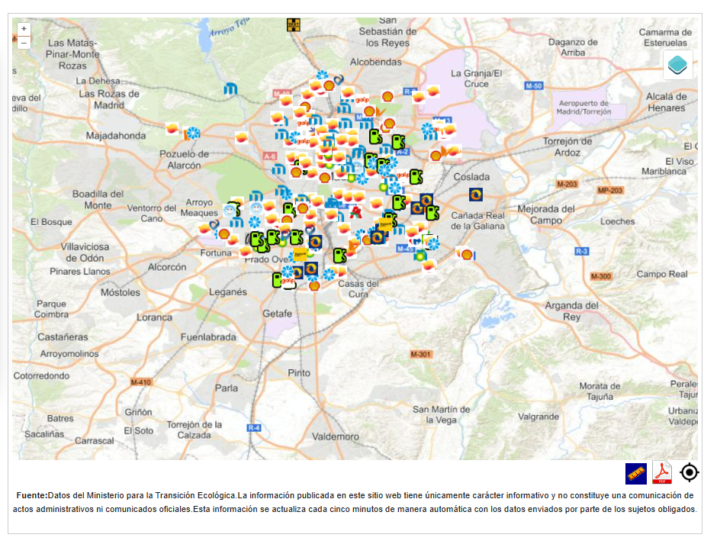Select the green fuel pump marker near Getafe
The width and height of the screenshot is (704, 541).
click(x=277, y=280)
